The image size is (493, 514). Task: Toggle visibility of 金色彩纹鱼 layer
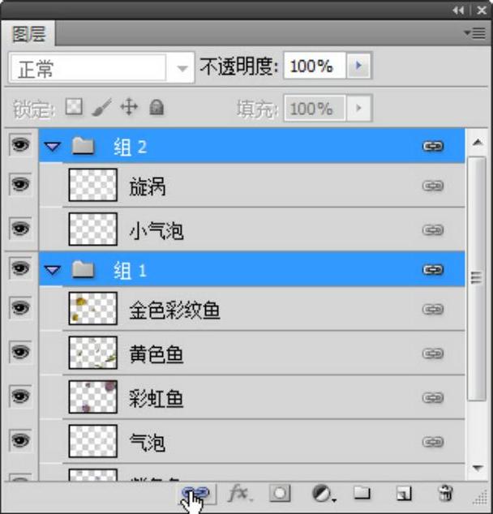[x=19, y=308]
